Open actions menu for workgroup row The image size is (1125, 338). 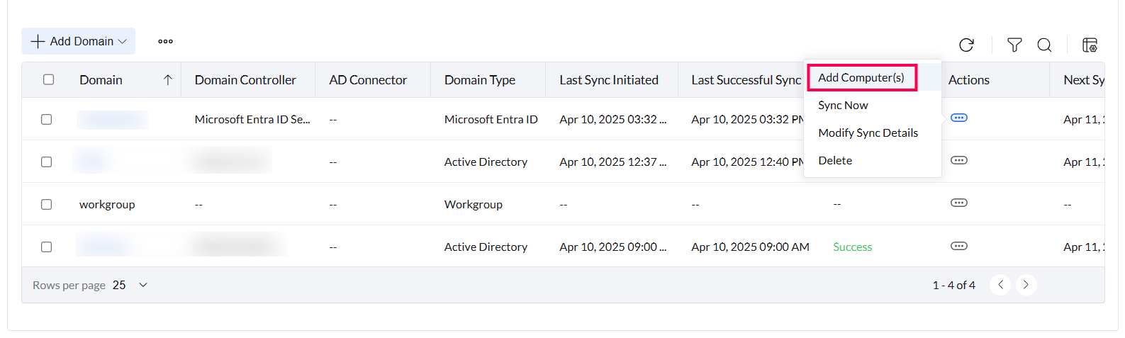coord(958,203)
